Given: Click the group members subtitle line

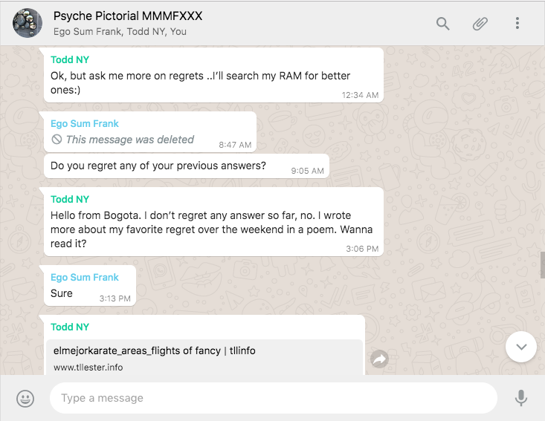Looking at the screenshot, I should pyautogui.click(x=120, y=32).
